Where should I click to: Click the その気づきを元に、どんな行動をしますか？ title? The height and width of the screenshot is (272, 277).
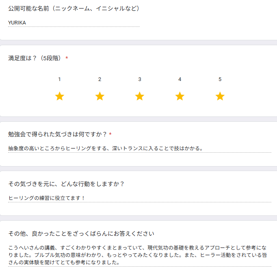66,184
